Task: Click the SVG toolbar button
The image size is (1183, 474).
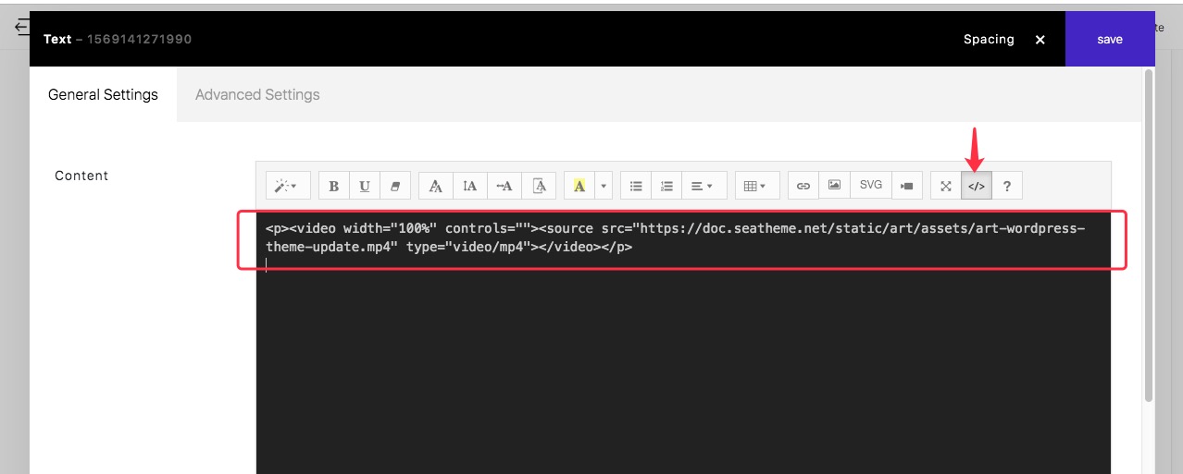Action: 871,186
